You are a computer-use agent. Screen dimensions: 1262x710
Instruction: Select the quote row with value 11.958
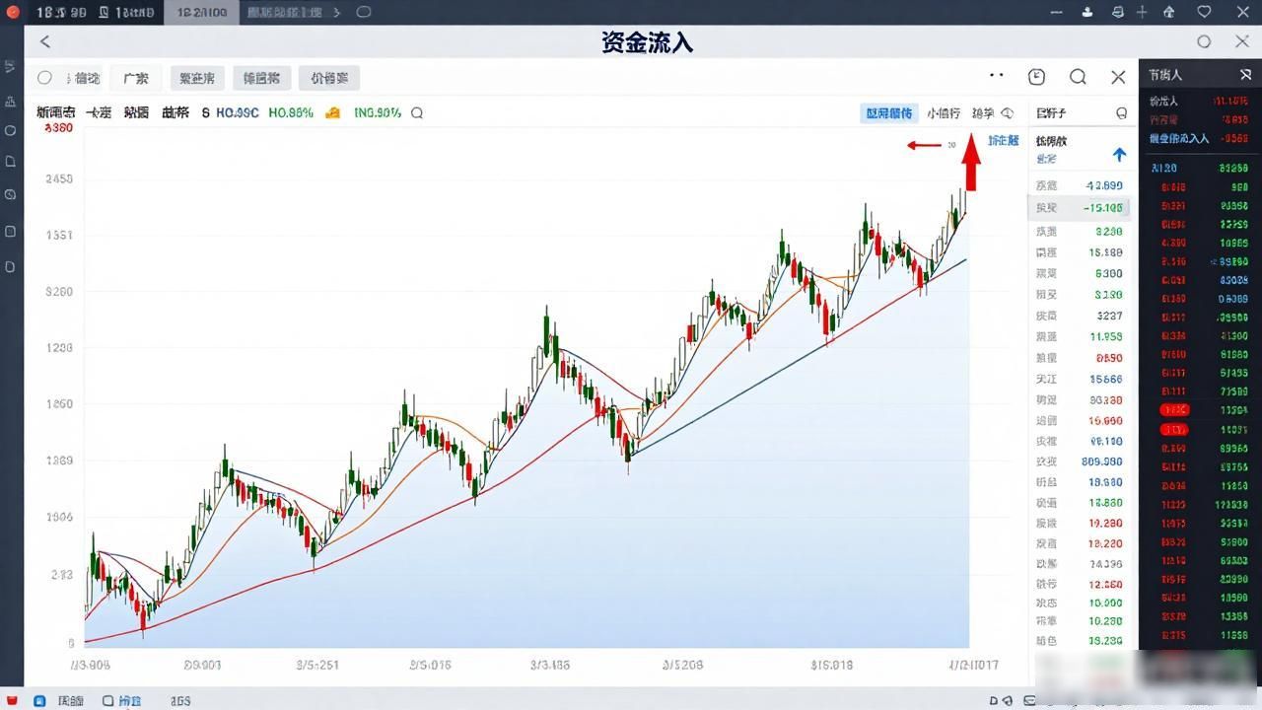pyautogui.click(x=1079, y=336)
